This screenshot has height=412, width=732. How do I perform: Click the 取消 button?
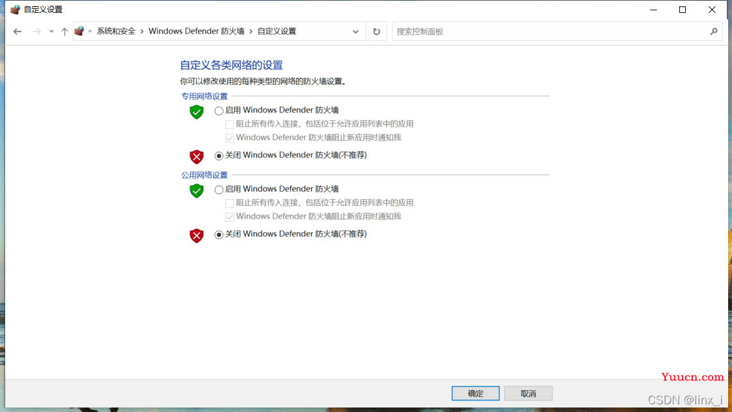point(528,393)
